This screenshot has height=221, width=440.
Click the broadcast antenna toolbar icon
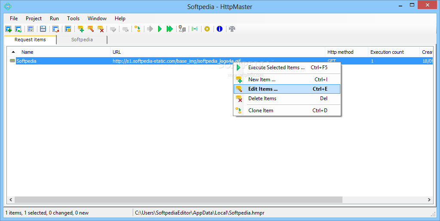coord(232,29)
